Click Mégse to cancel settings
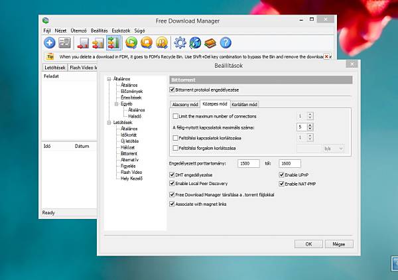398x280 pixels. click(x=339, y=244)
